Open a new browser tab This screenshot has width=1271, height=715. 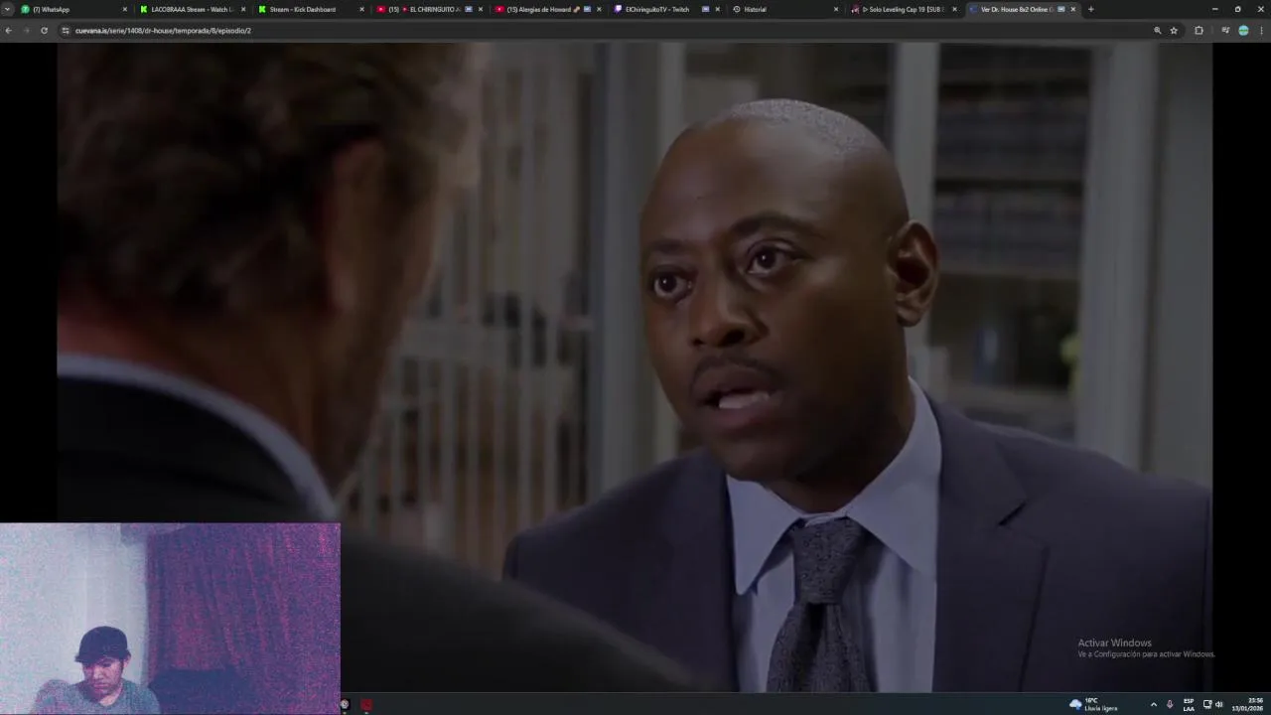[x=1090, y=9]
